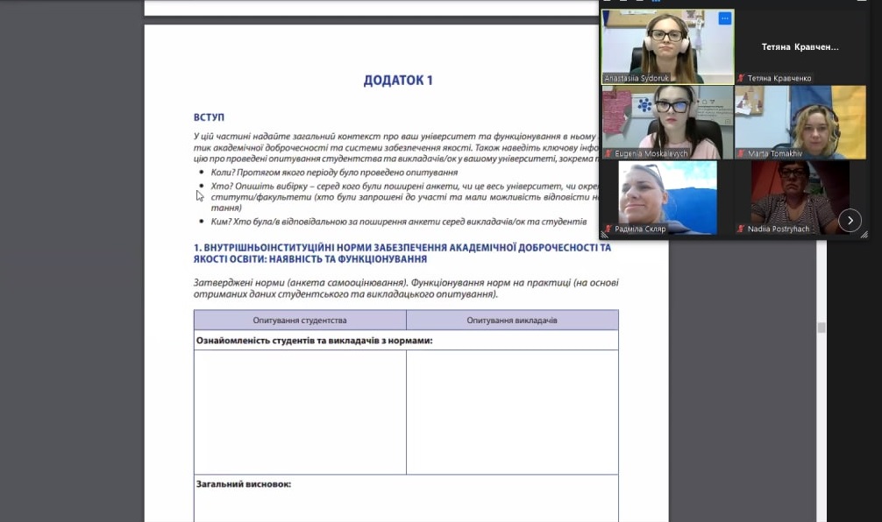The width and height of the screenshot is (882, 522).
Task: Click bullet text starting with 'Ким? Хто була/в'
Action: (x=399, y=222)
